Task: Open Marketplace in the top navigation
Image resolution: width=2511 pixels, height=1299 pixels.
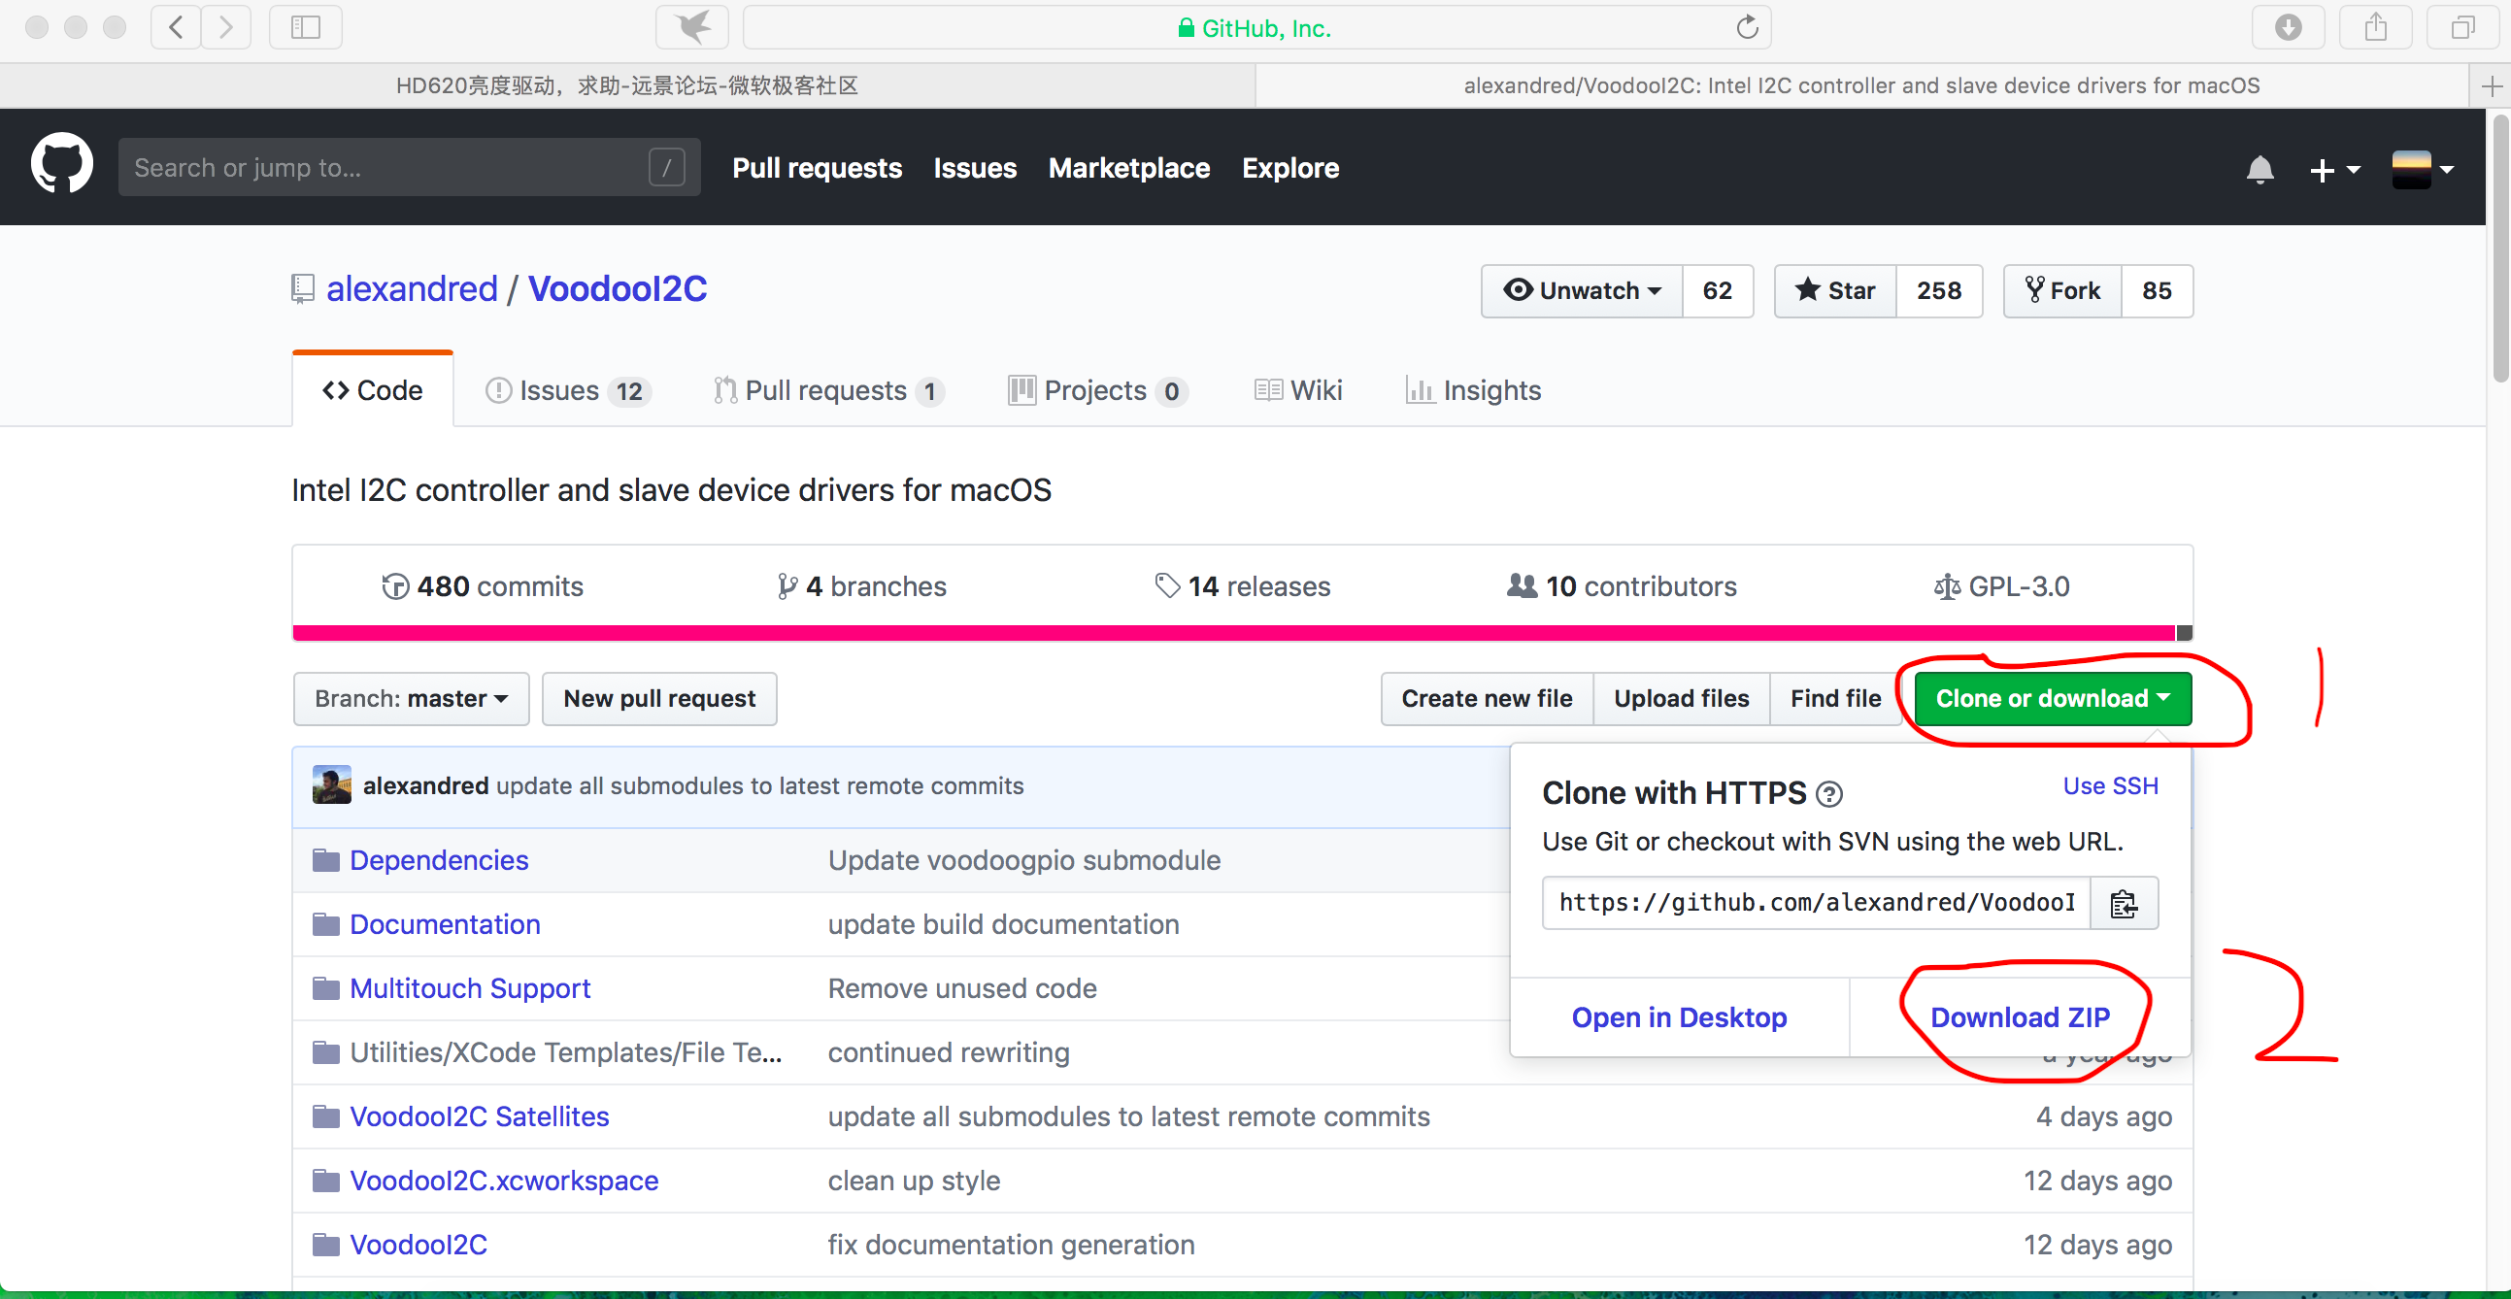Action: (x=1128, y=168)
